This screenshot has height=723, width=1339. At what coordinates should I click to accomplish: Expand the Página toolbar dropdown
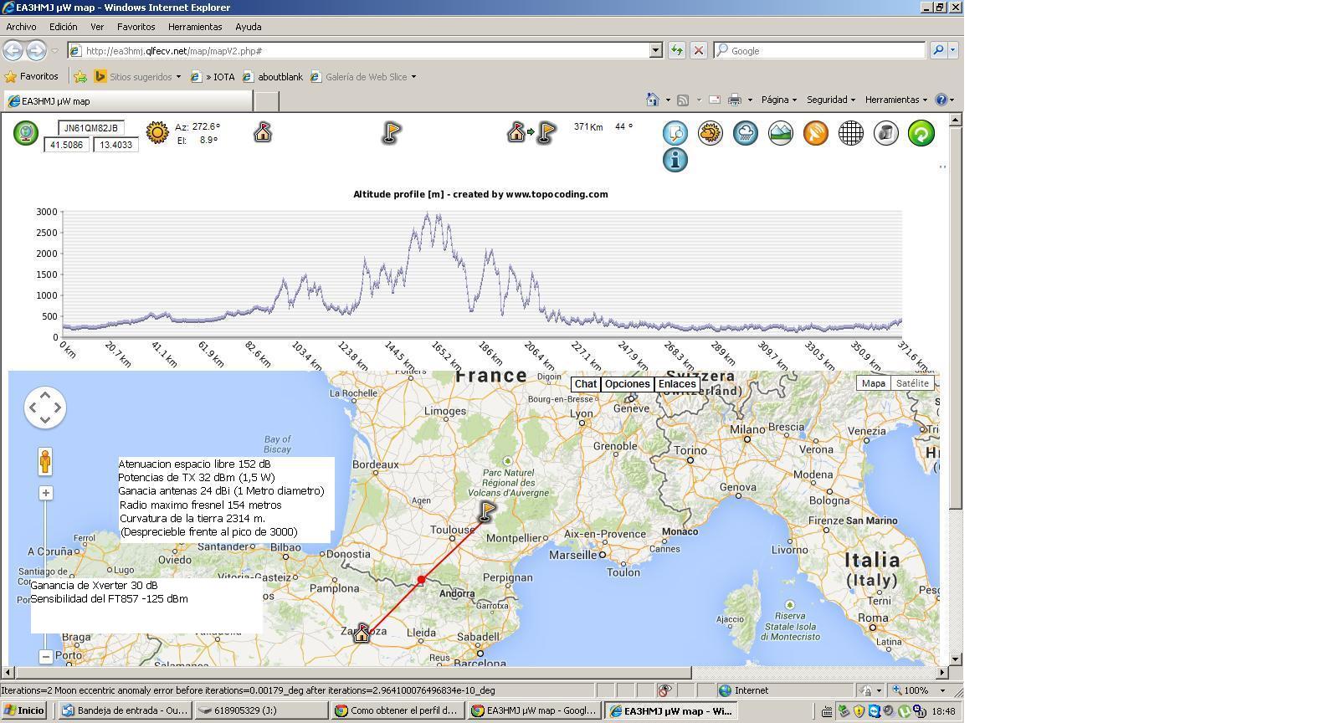point(778,100)
